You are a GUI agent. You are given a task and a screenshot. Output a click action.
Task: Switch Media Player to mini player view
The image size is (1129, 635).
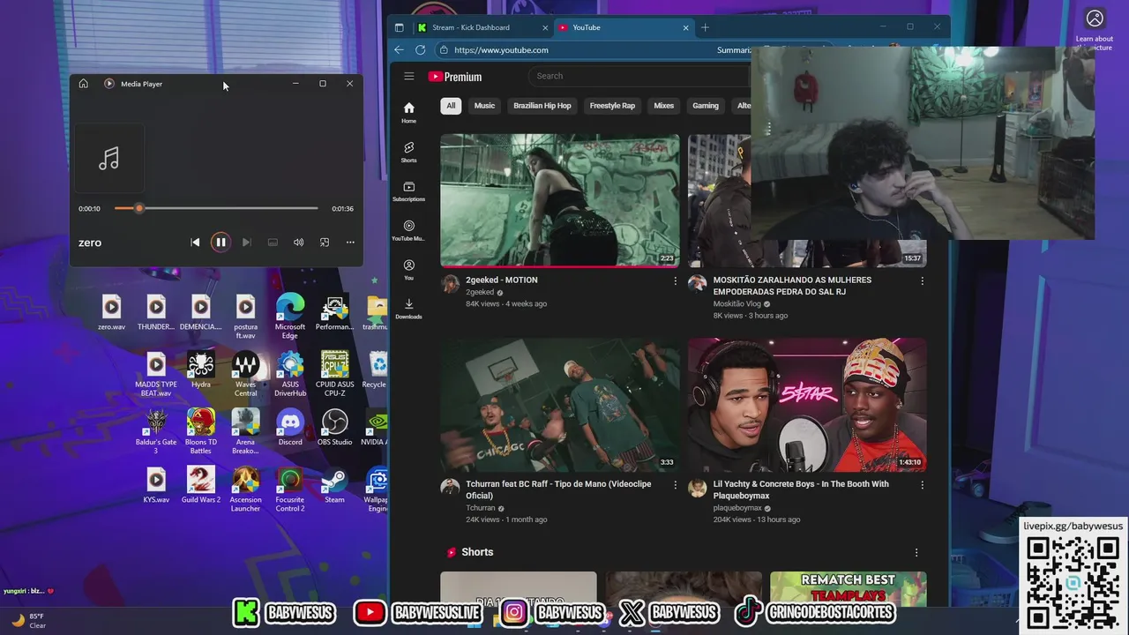(x=325, y=243)
